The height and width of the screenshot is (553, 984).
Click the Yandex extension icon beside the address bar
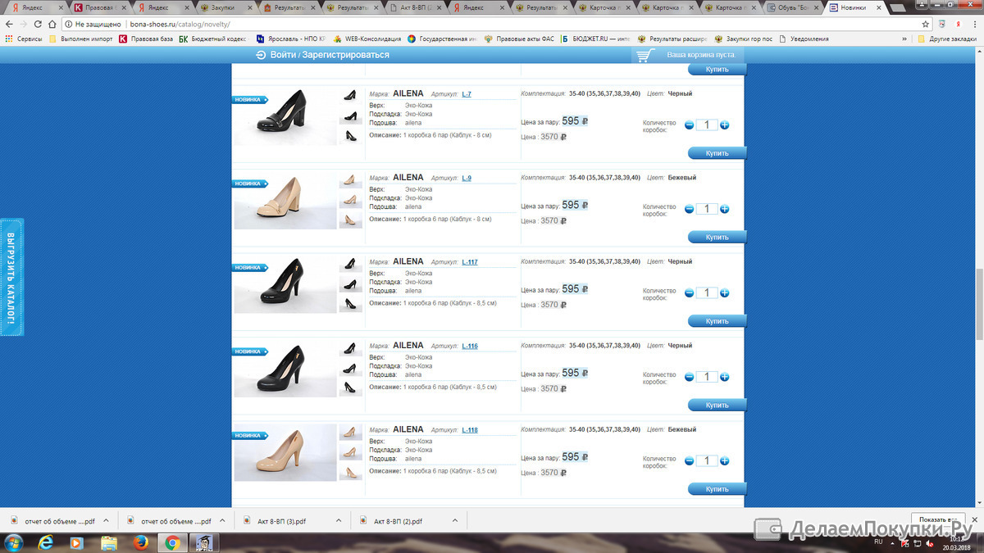click(958, 25)
